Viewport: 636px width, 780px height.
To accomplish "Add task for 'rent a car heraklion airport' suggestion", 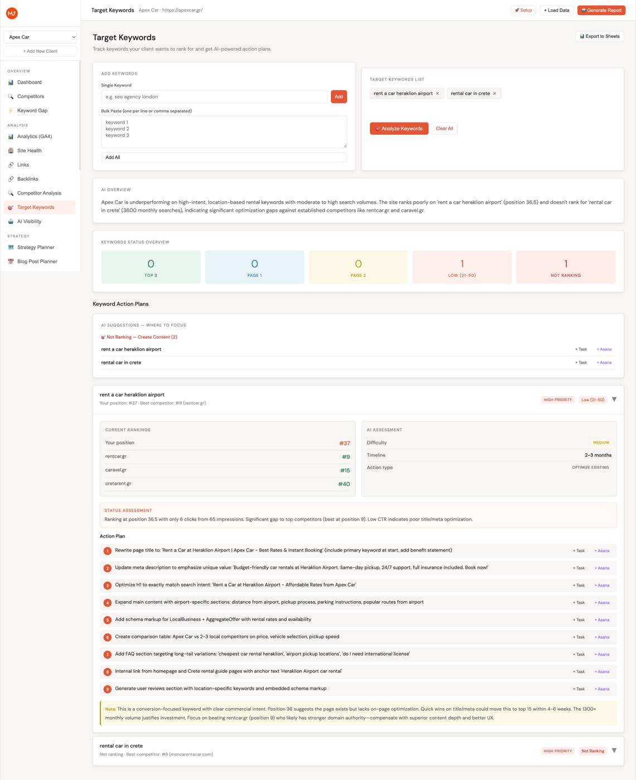I will coord(581,349).
